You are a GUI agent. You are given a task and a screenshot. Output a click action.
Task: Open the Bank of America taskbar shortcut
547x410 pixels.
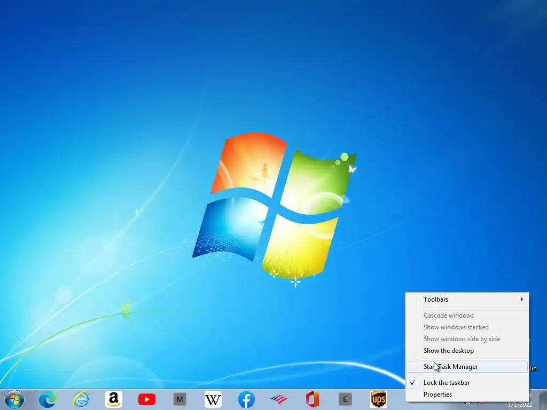pos(279,399)
